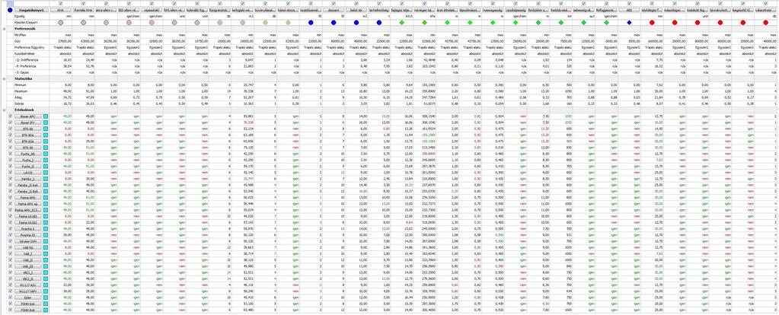The height and width of the screenshot is (315, 779).
Task: Click the tímk criterion header button
Action: [x=61, y=10]
